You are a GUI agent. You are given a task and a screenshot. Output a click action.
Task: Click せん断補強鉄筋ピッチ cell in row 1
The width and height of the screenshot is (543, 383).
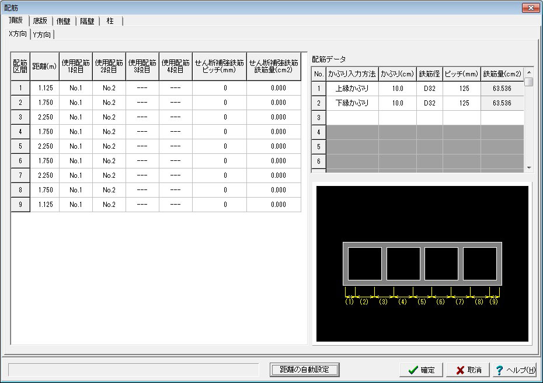(x=220, y=88)
